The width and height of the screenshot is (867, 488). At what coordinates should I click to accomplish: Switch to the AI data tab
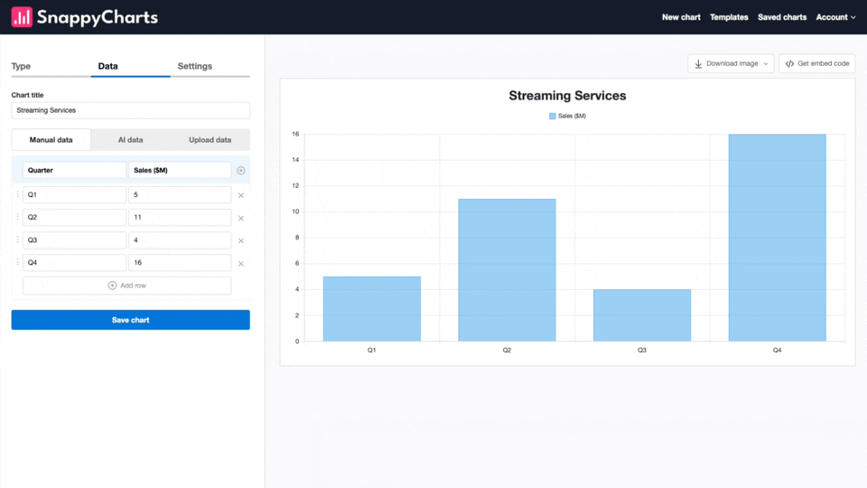tap(130, 140)
